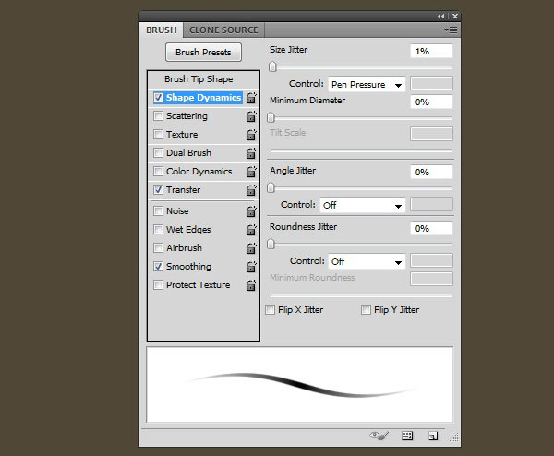Enable the Wet Edges checkbox
This screenshot has width=554, height=456.
click(158, 230)
